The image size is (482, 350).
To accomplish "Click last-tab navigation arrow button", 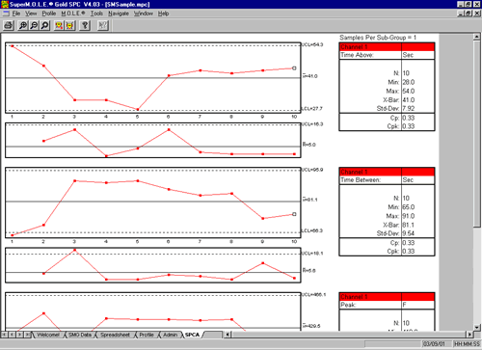I will [x=27, y=335].
